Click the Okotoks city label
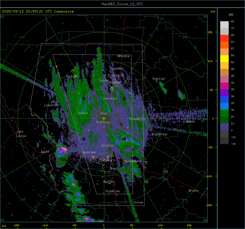The width and height of the screenshot is (245, 229). pyautogui.click(x=109, y=182)
